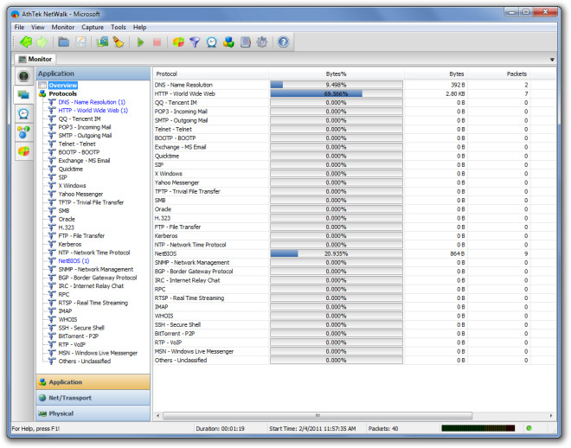The image size is (571, 448).
Task: Select Kerberos in the protocol tree
Action: tap(70, 244)
